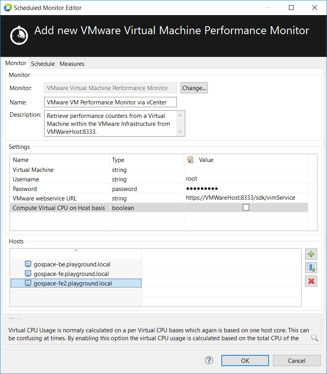The width and height of the screenshot is (327, 374).
Task: Click the Username value 'root'
Action: point(192,179)
